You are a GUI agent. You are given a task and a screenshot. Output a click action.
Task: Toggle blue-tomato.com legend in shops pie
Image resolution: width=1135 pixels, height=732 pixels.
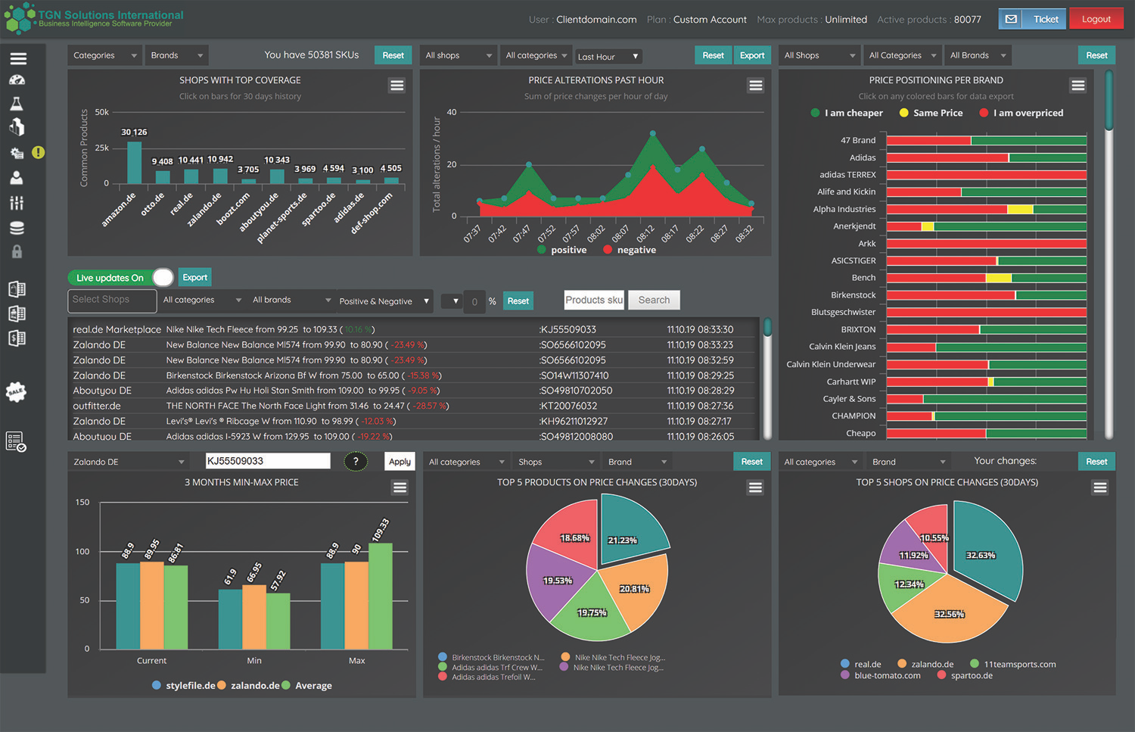coord(881,675)
